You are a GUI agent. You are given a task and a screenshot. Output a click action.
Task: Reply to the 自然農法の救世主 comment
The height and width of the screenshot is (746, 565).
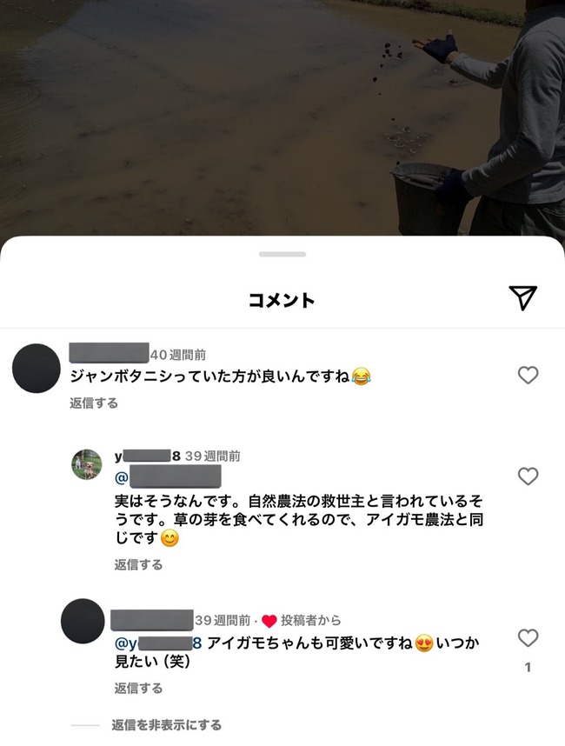click(138, 565)
